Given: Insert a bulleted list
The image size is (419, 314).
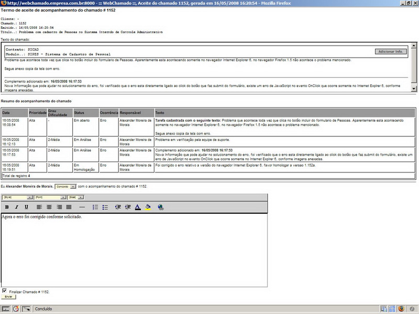Looking at the screenshot, I should click(x=105, y=207).
